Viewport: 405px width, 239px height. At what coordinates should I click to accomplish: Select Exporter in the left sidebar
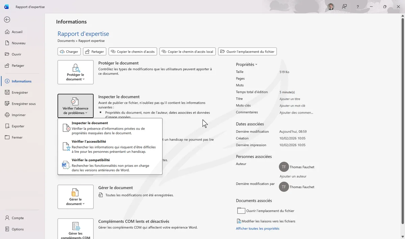pos(18,126)
